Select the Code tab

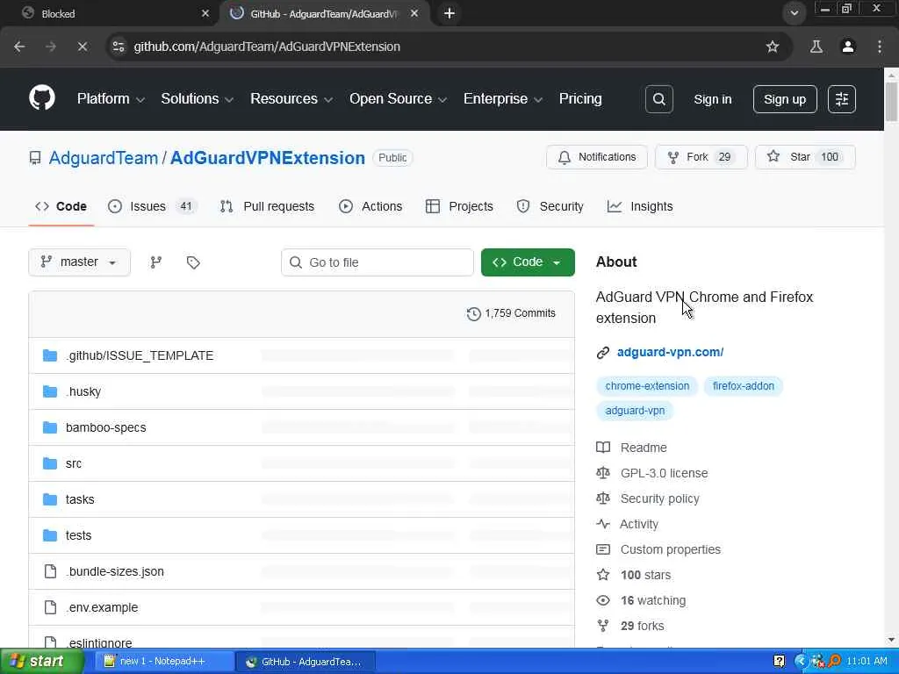coord(61,206)
